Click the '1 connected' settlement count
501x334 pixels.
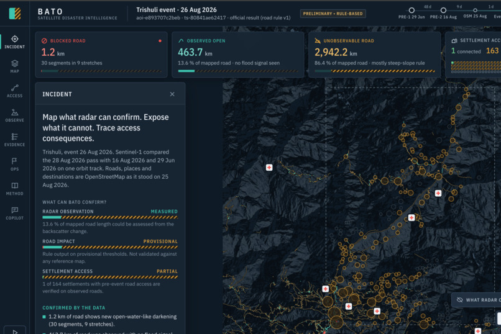(x=466, y=51)
